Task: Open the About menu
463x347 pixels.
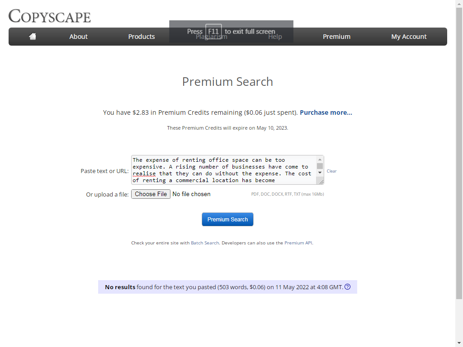Action: [x=78, y=37]
